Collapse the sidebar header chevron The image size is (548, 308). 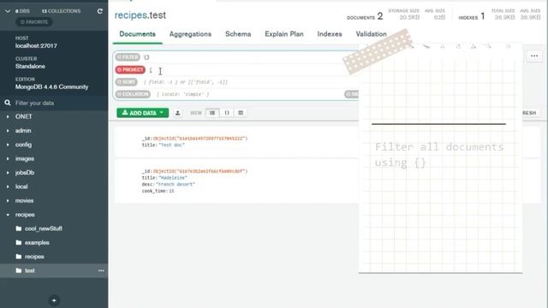8,11
